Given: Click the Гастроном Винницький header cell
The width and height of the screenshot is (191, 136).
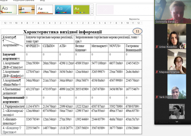Looking at the screenshot, I should pos(133,48).
